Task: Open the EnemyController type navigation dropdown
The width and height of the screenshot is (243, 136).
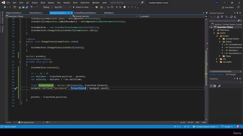Action: click(x=105, y=16)
